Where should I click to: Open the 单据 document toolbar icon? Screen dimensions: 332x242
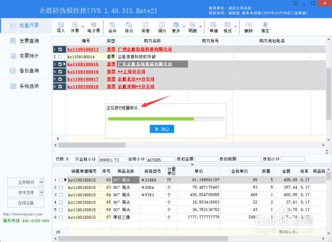[x=214, y=25]
